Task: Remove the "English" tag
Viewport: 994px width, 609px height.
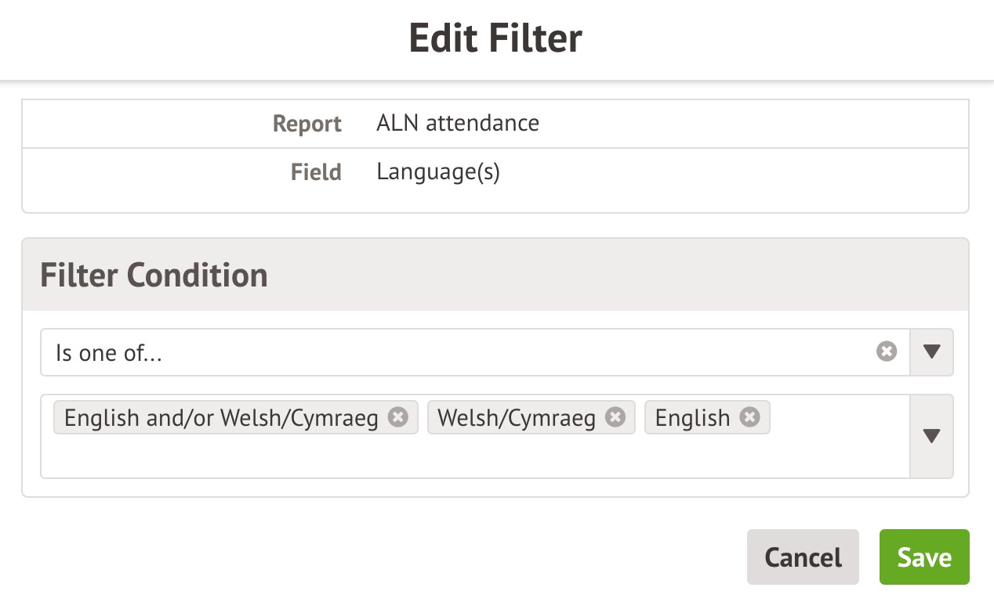Action: click(750, 418)
